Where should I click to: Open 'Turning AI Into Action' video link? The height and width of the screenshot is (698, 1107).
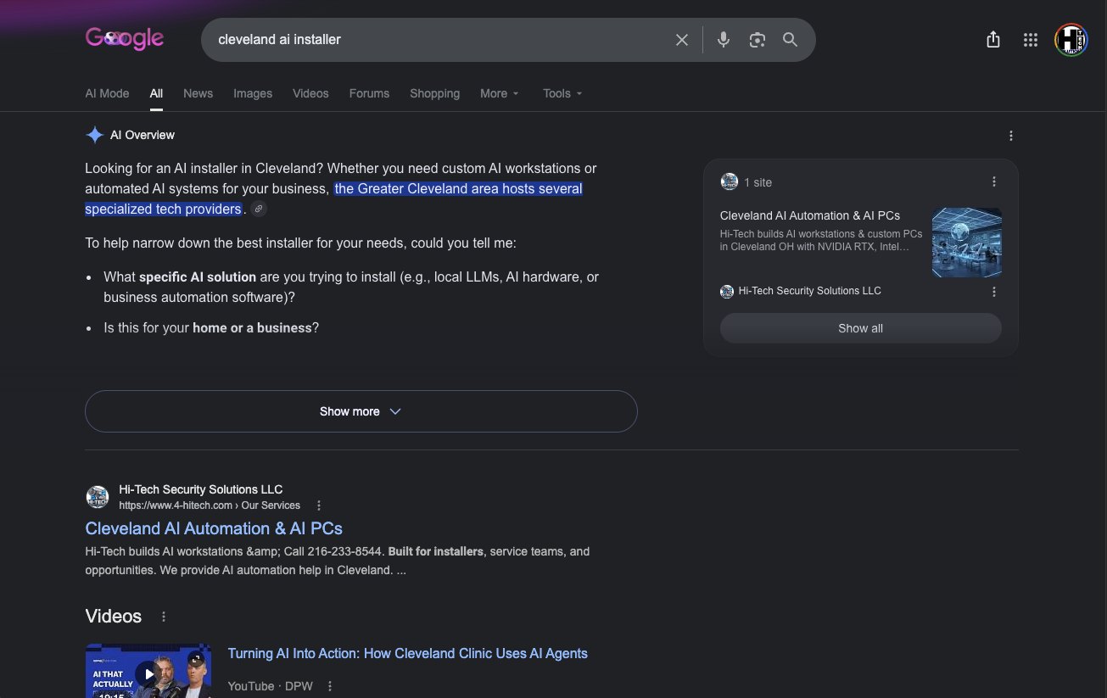click(x=407, y=653)
